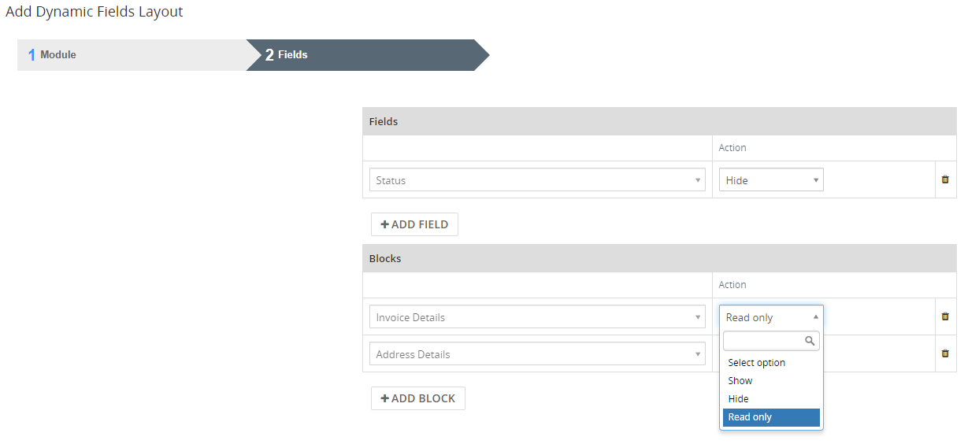Expand the Address Details block dropdown
Image resolution: width=979 pixels, height=444 pixels.
tap(536, 354)
